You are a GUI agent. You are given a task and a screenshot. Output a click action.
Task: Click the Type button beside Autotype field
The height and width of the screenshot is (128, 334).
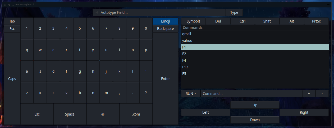tap(234, 12)
